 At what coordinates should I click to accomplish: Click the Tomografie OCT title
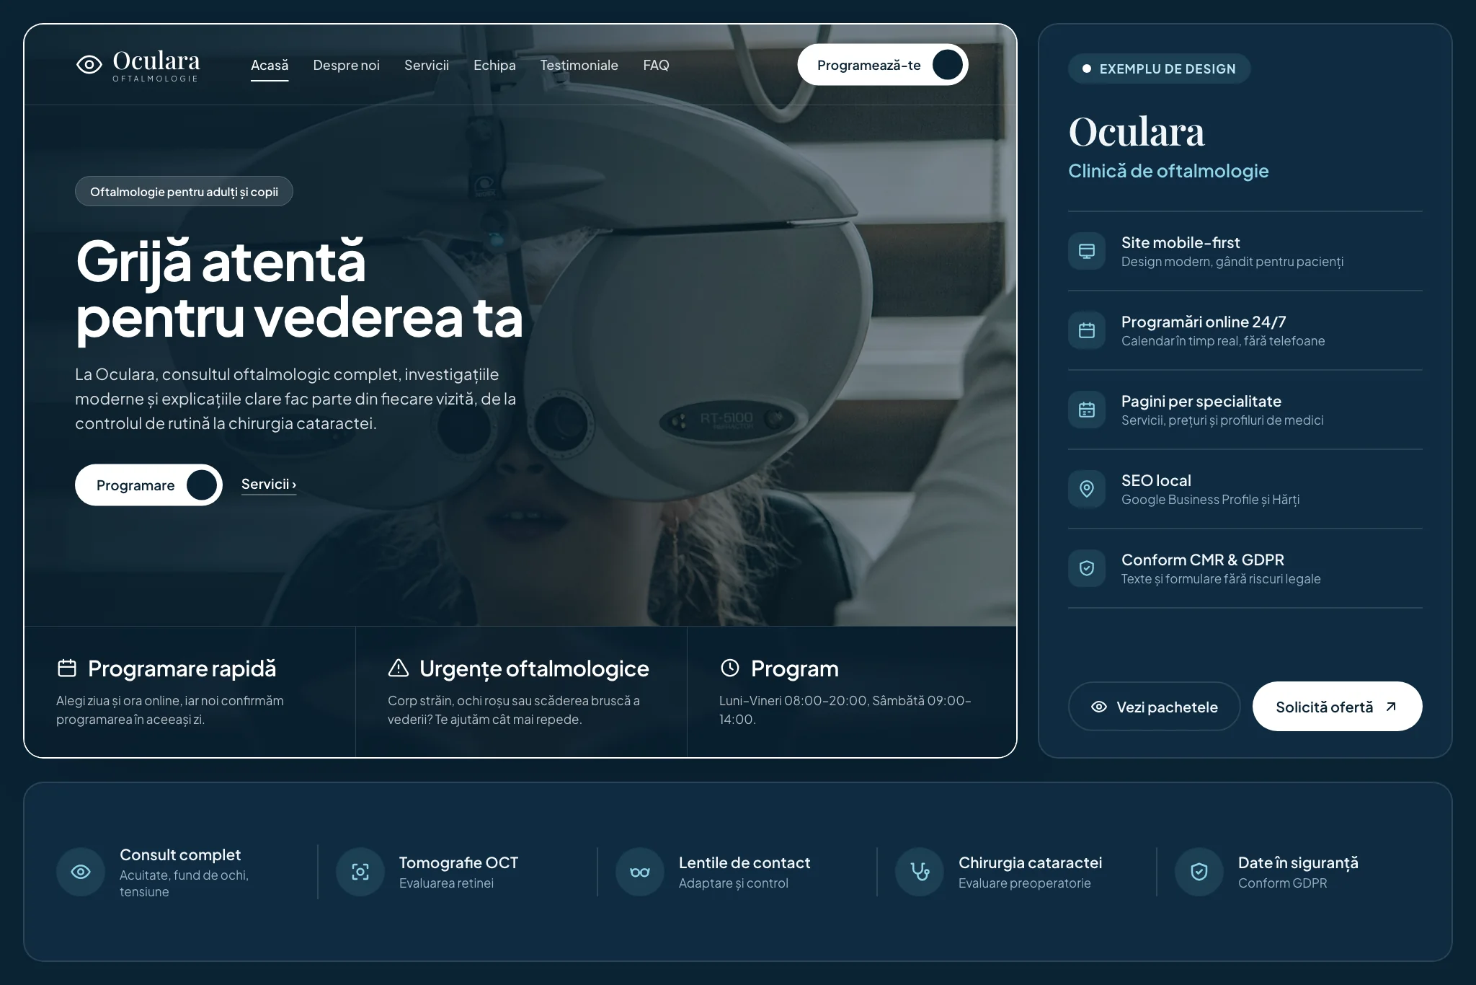point(458,862)
